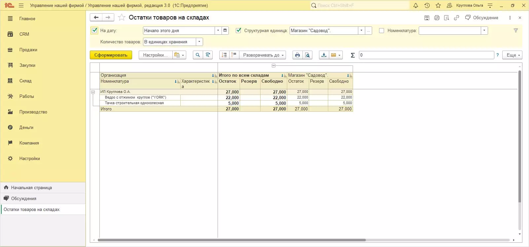Click the Сформировать button

click(111, 55)
